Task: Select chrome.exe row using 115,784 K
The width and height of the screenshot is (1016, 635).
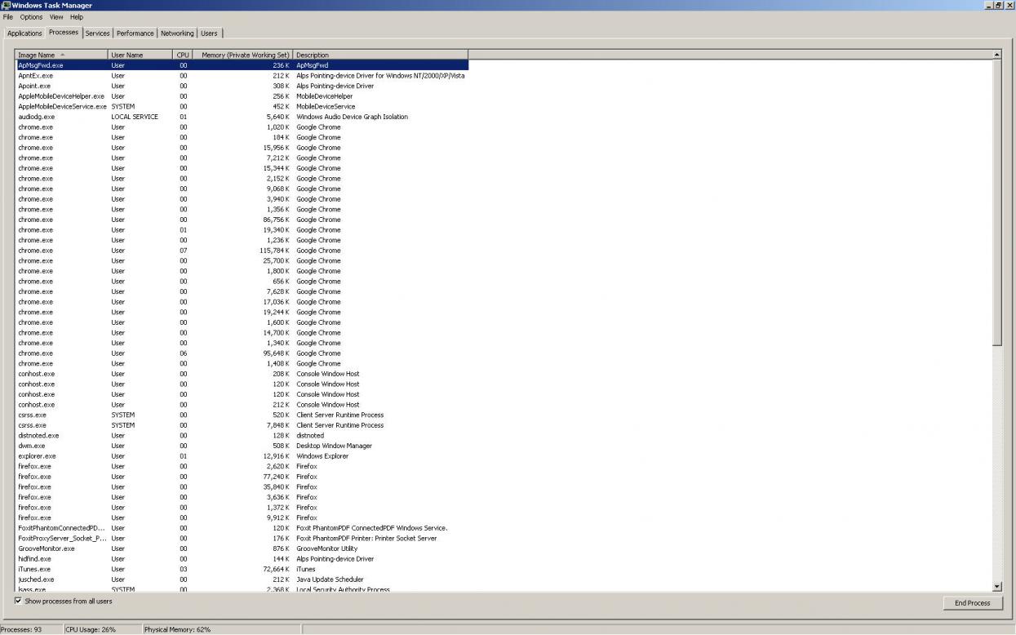Action: (x=242, y=251)
